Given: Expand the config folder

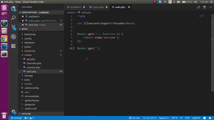Looking at the screenshot, I should pos(41,39).
